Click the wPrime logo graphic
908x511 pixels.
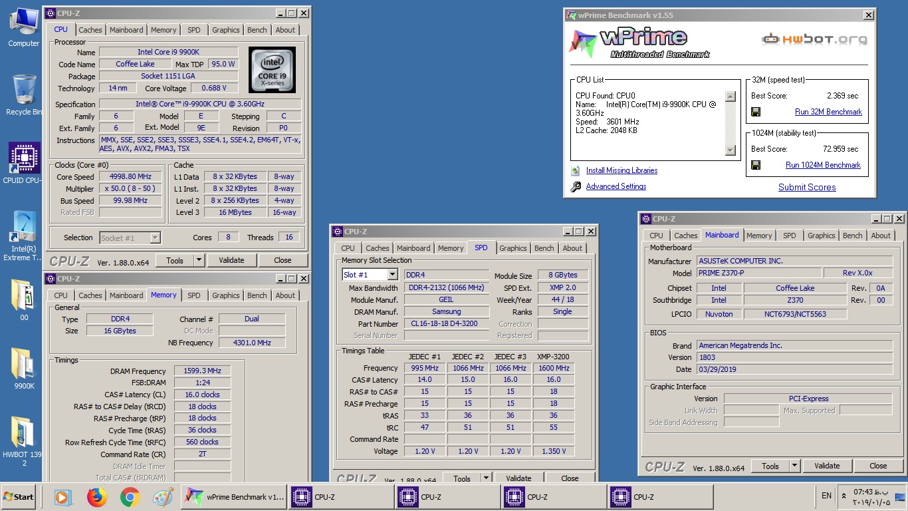coord(639,44)
